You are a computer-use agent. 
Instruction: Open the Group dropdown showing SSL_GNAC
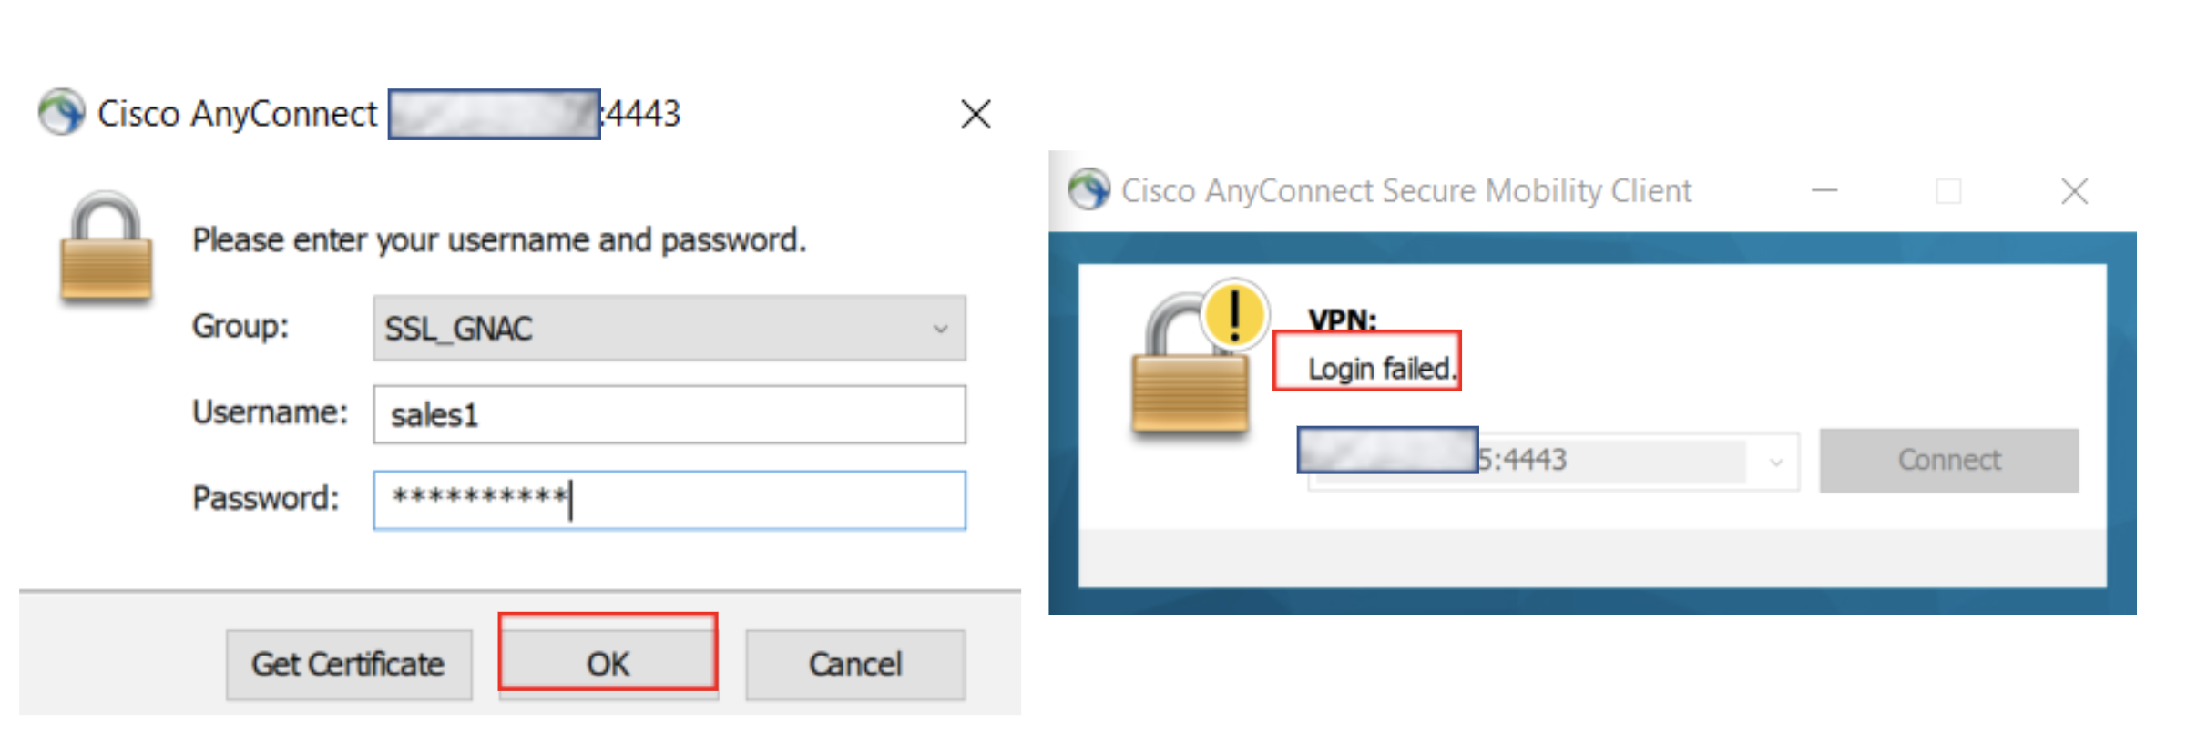tap(669, 328)
